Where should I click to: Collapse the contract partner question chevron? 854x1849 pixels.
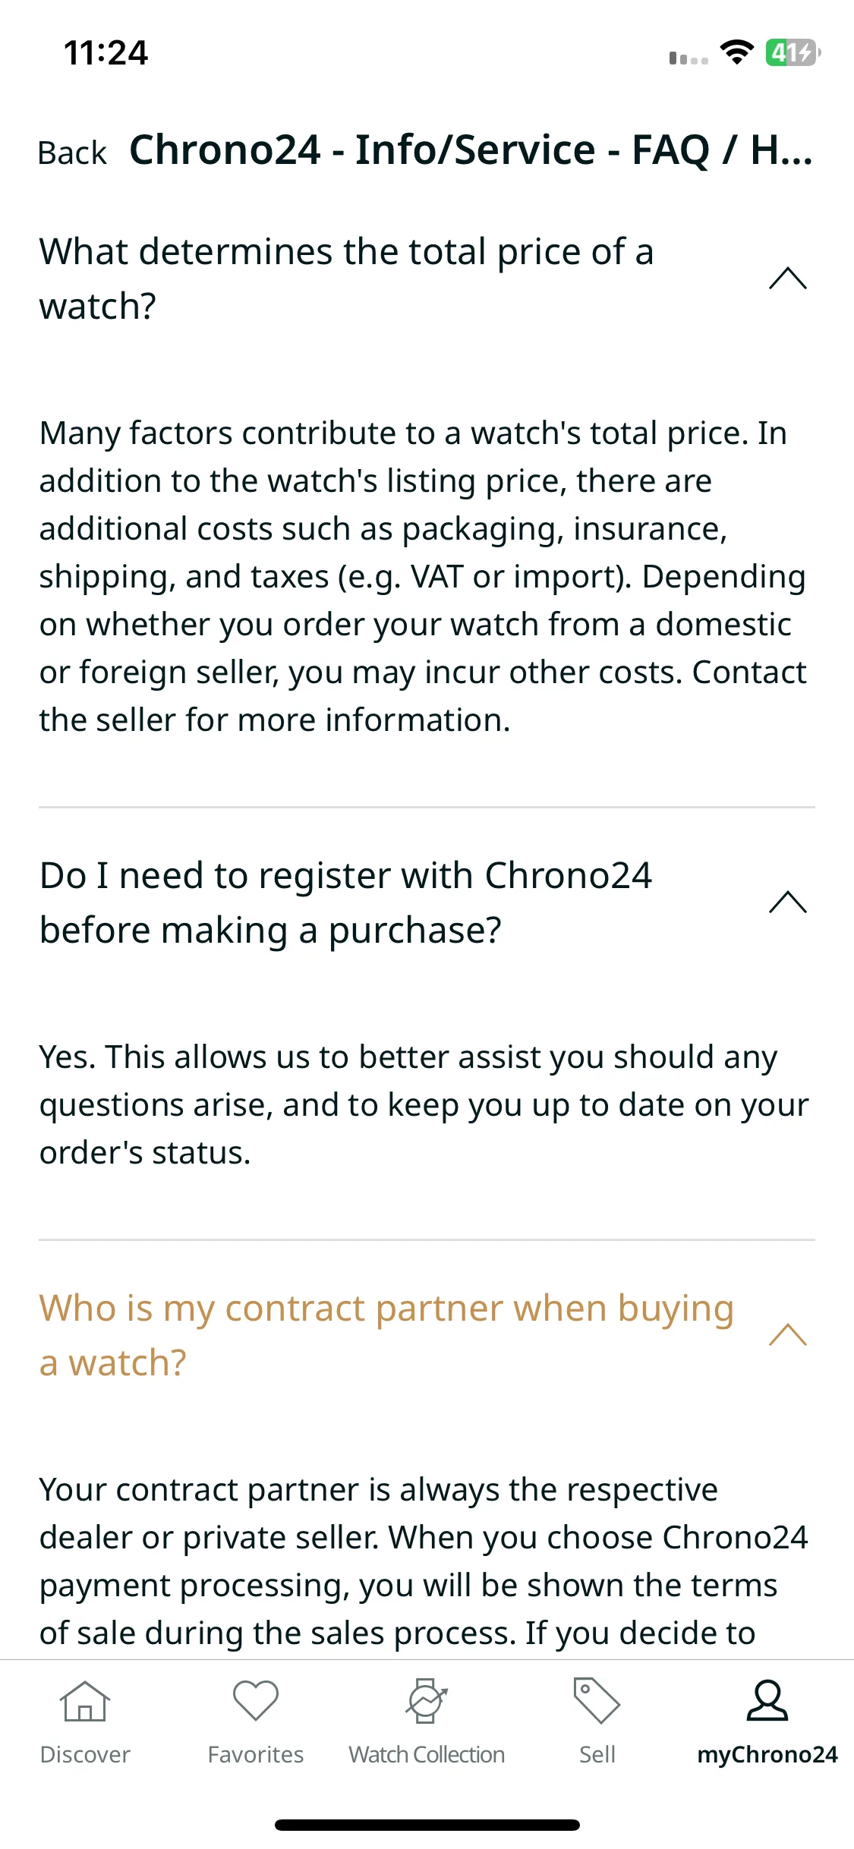tap(788, 1335)
